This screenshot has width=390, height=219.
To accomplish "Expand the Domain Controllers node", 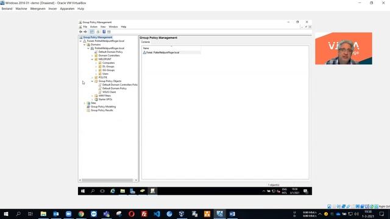I will 92,55.
